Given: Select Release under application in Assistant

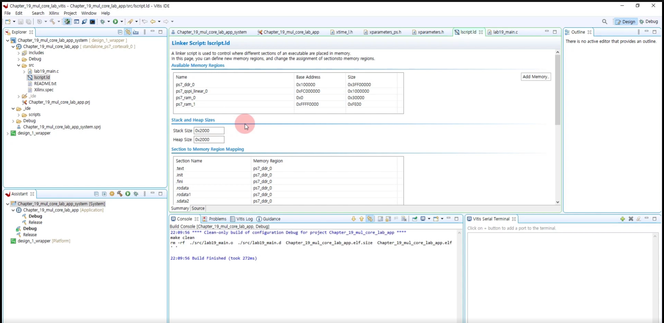Looking at the screenshot, I should click(35, 223).
